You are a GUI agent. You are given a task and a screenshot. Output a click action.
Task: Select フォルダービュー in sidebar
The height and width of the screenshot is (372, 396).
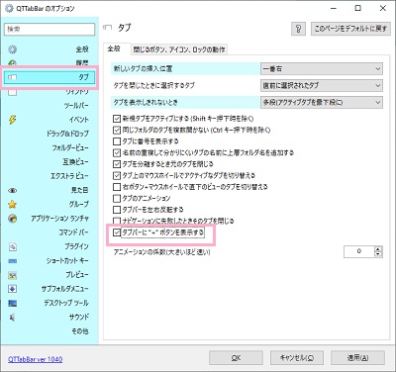[x=70, y=147]
